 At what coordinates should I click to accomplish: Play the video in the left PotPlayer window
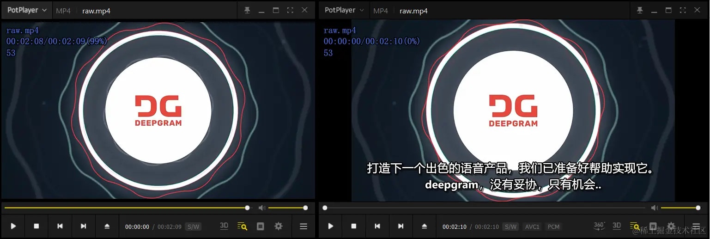[13, 226]
